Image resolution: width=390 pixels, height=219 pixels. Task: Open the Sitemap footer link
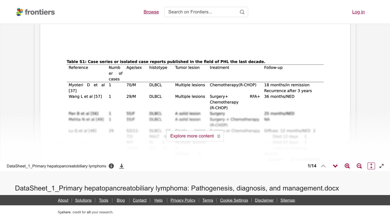coord(288,200)
